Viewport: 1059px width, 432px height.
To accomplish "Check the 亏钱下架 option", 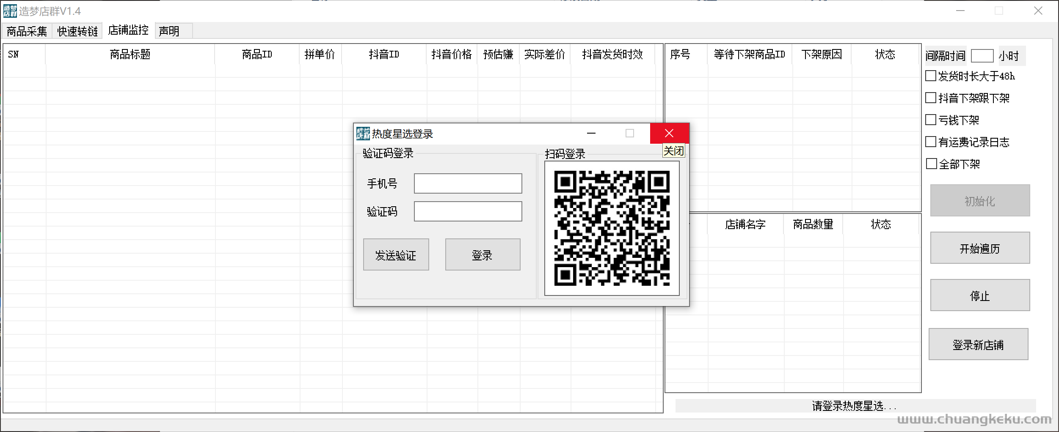I will pyautogui.click(x=931, y=120).
